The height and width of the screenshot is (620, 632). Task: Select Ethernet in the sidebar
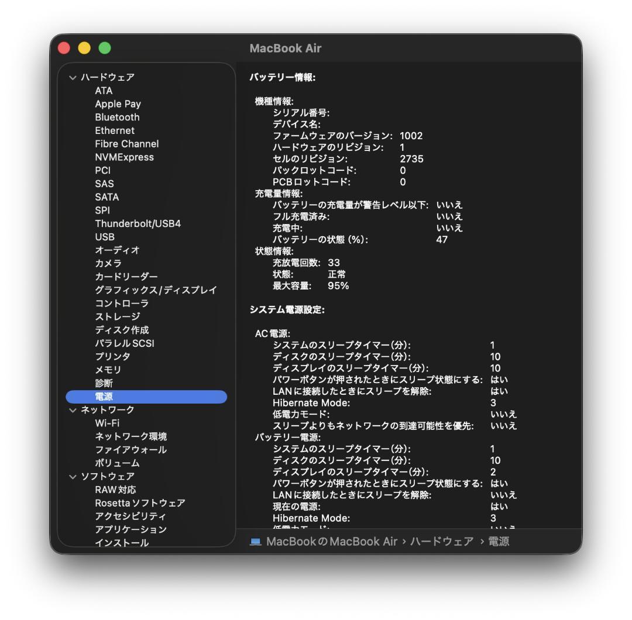point(115,130)
